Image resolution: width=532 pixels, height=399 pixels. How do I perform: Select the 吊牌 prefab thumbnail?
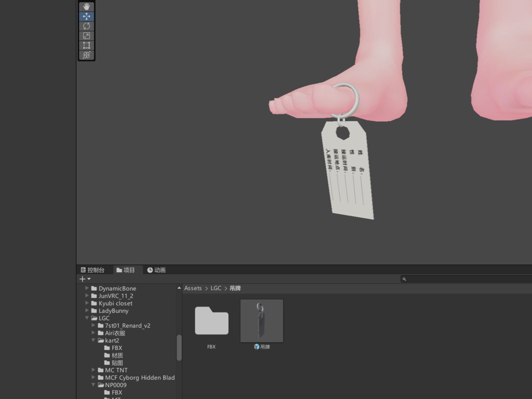coord(262,321)
